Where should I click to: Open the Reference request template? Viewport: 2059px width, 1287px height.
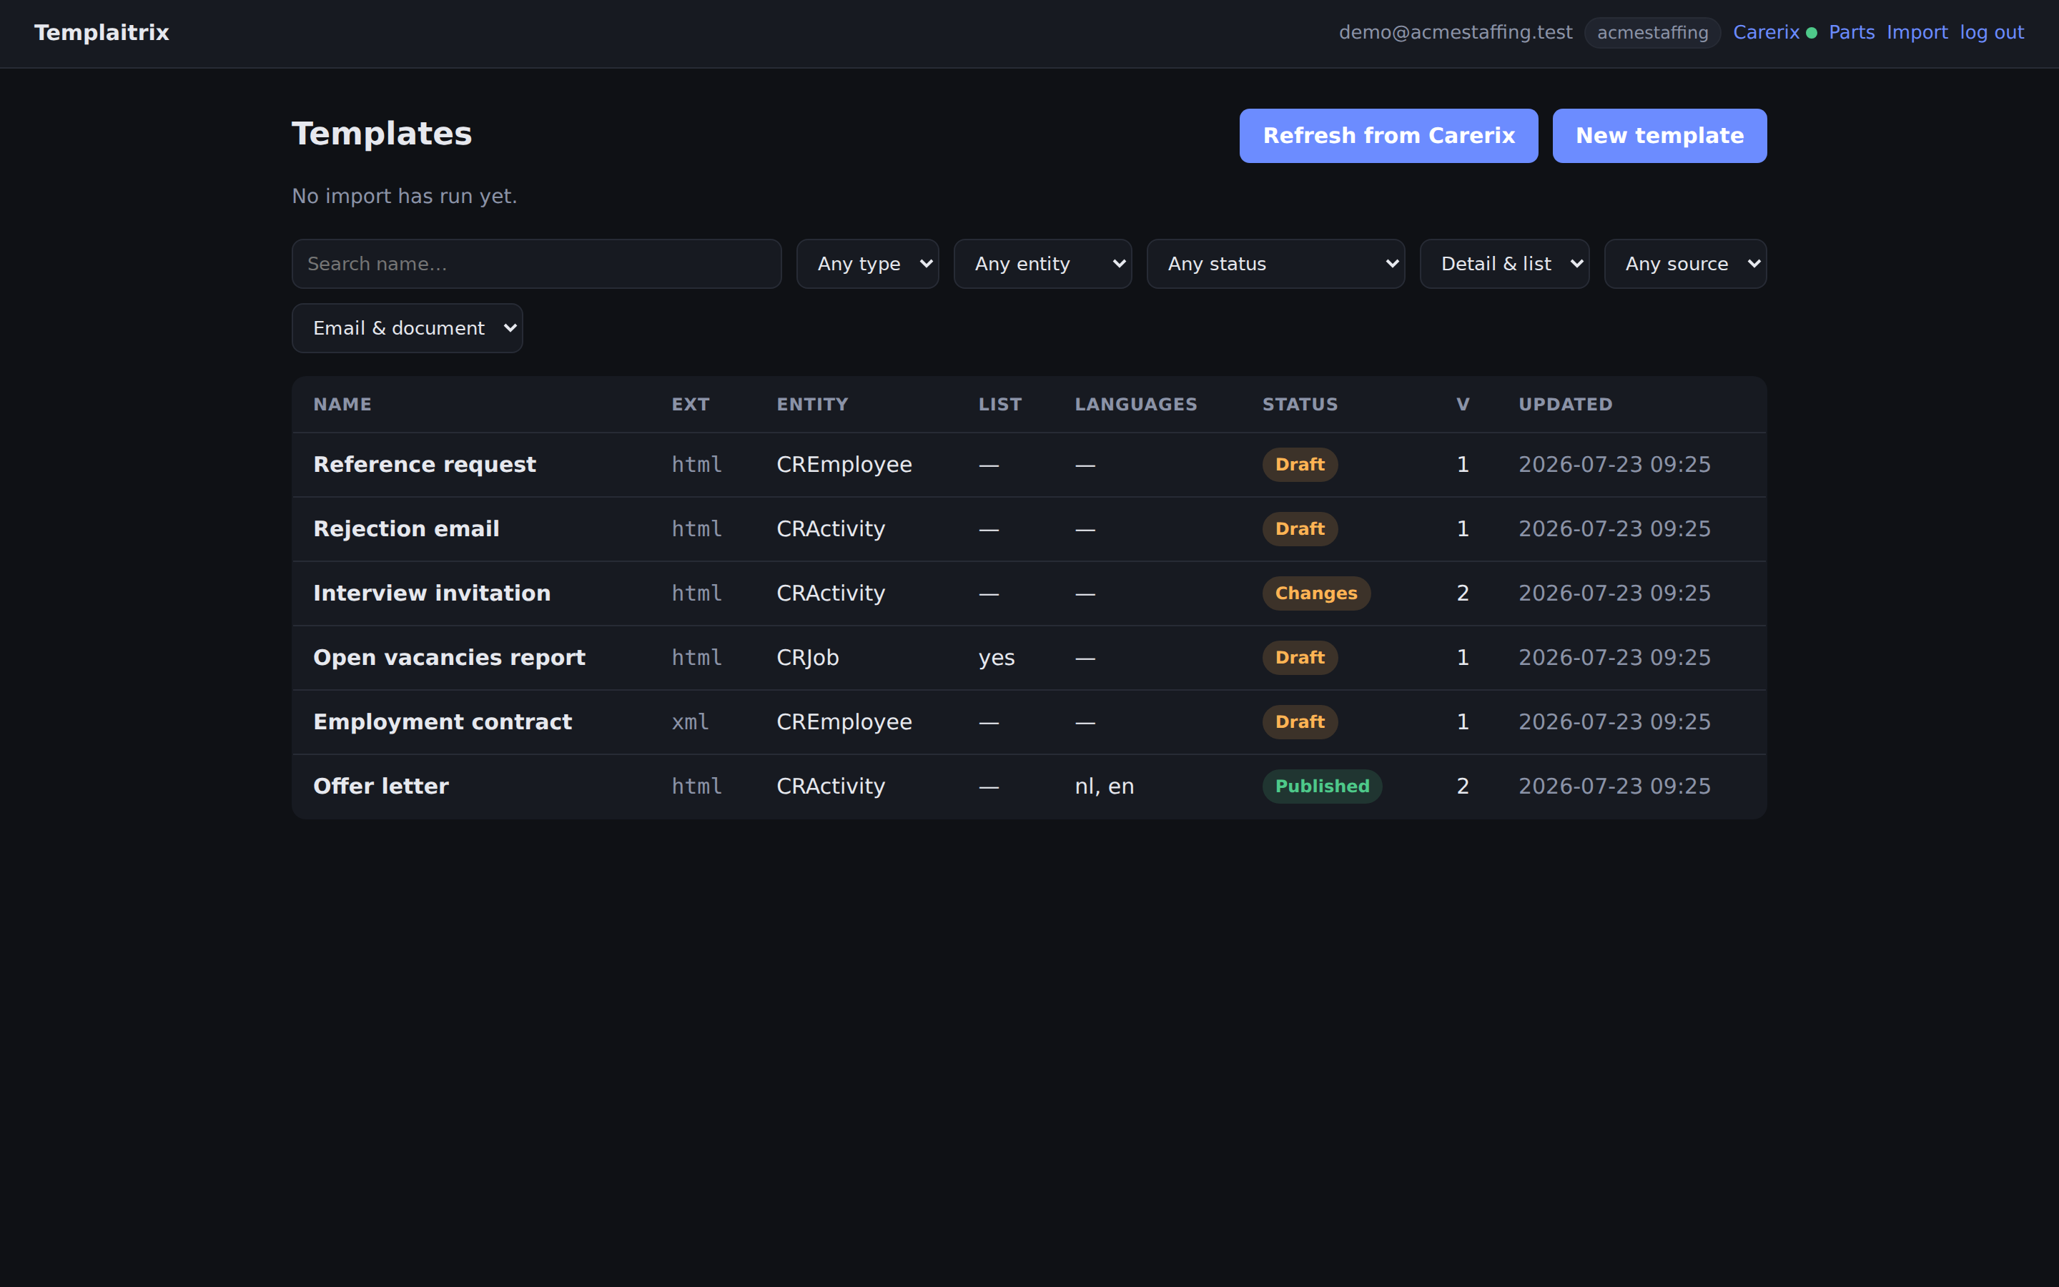(x=425, y=465)
